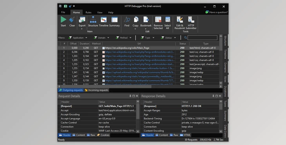Switch to Incoming requests tab
This screenshot has width=286, height=145.
click(x=97, y=90)
